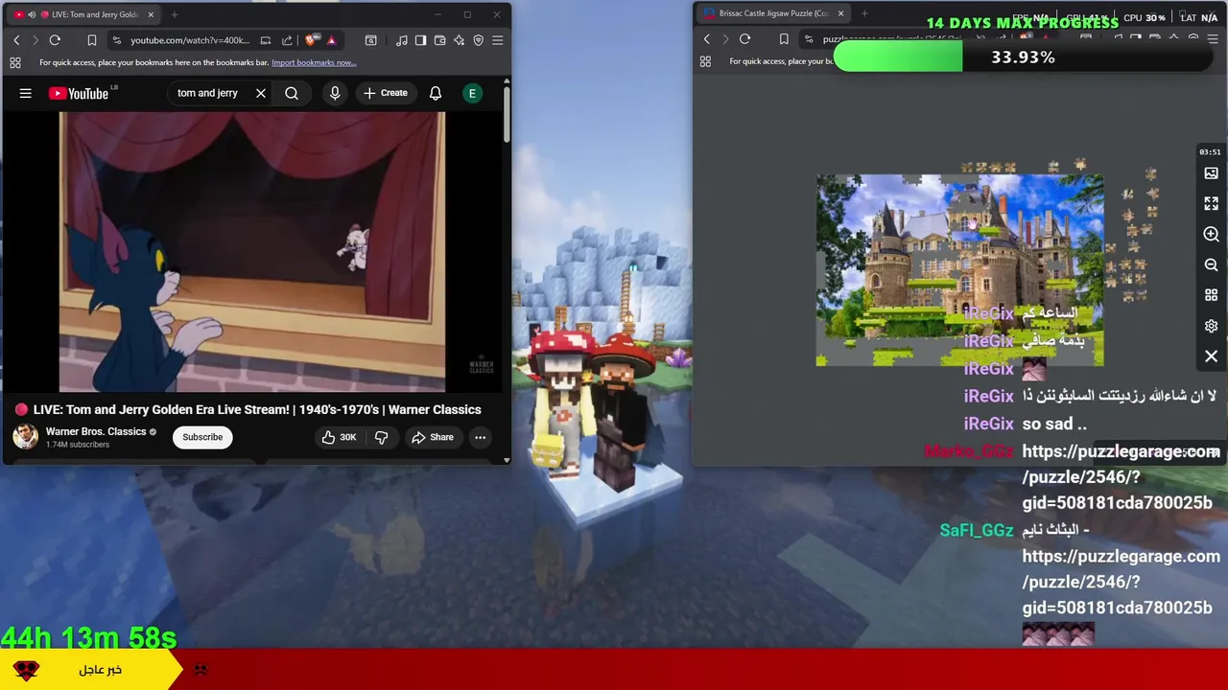The image size is (1228, 690).
Task: Subscribe to Warner Bros. Classics
Action: coord(202,437)
